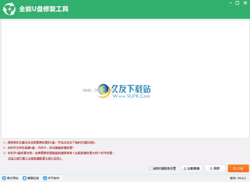The image size is (250, 182).
Task: Open the 官方网站 official website link
Action: [x=10, y=178]
